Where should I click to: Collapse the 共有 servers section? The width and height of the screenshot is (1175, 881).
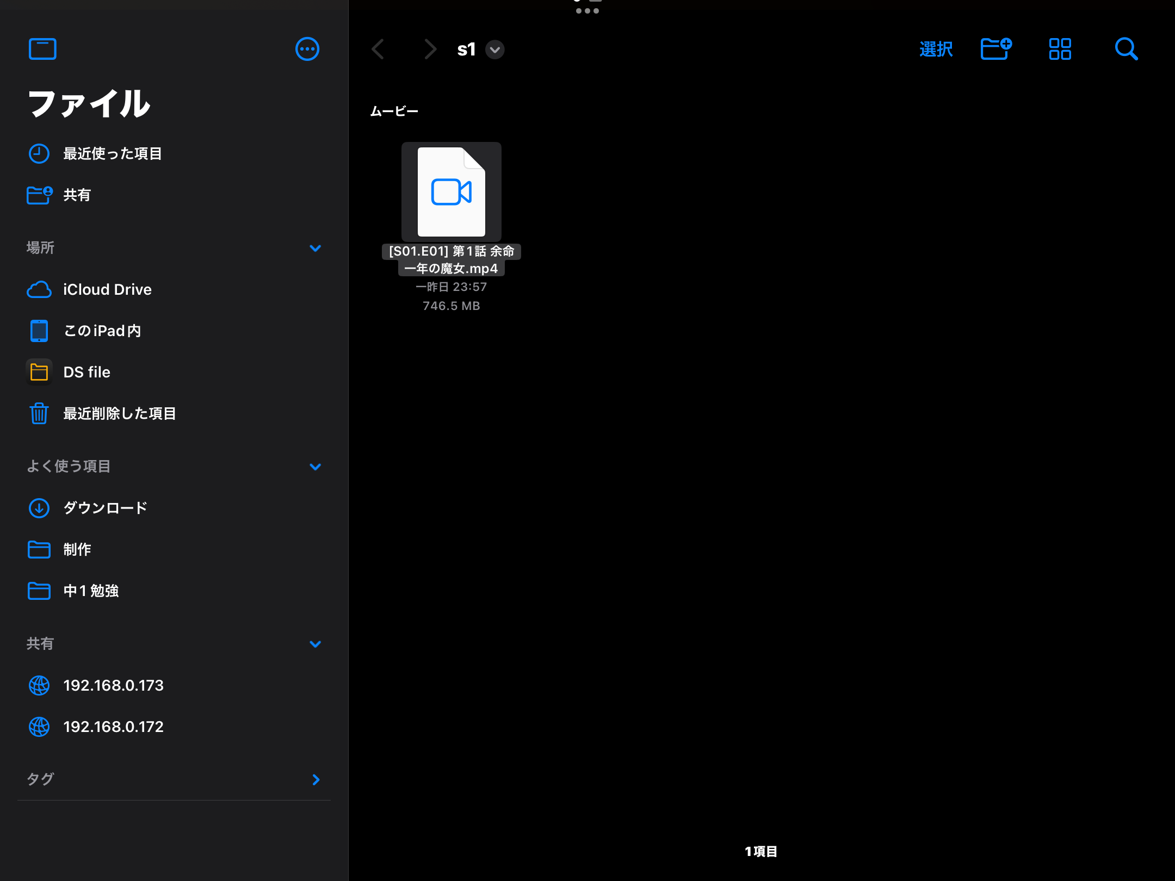[x=315, y=644]
